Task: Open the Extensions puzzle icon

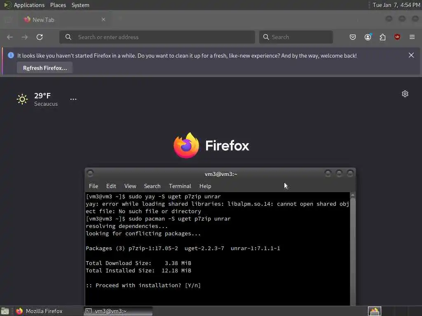Action: [382, 37]
